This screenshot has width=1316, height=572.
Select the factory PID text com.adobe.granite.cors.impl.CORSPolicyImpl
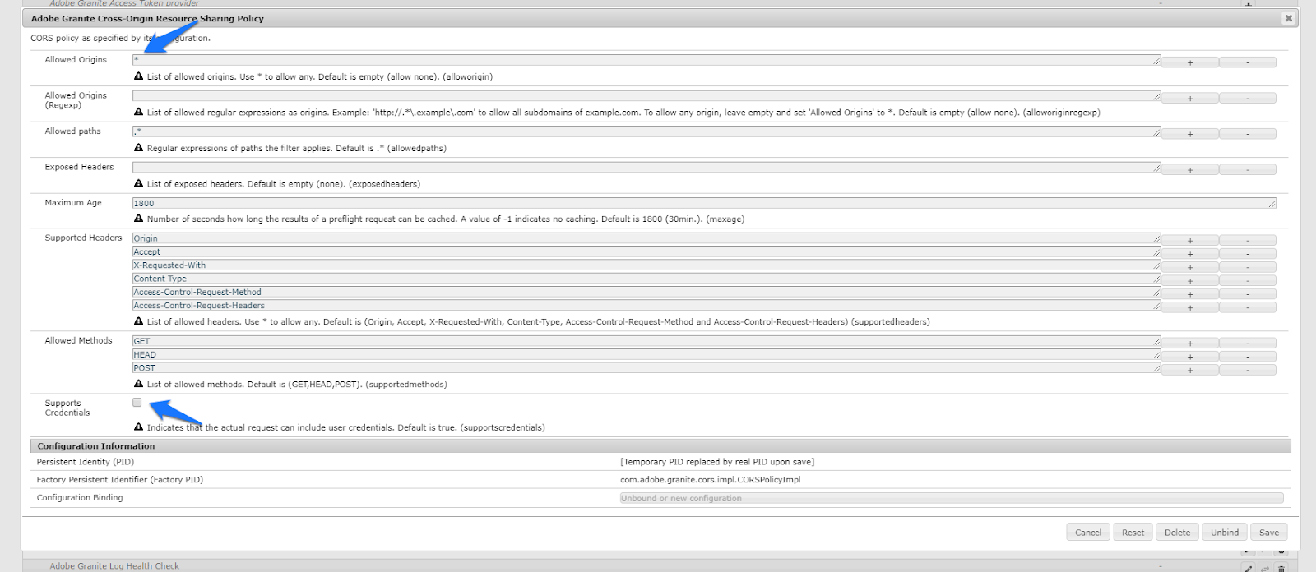coord(711,479)
